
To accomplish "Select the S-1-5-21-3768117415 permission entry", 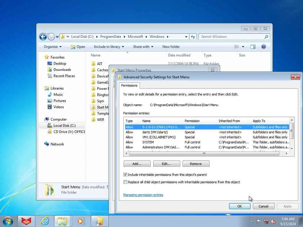I will coord(206,127).
